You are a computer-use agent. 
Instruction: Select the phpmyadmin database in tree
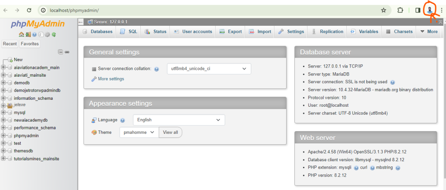[26, 136]
